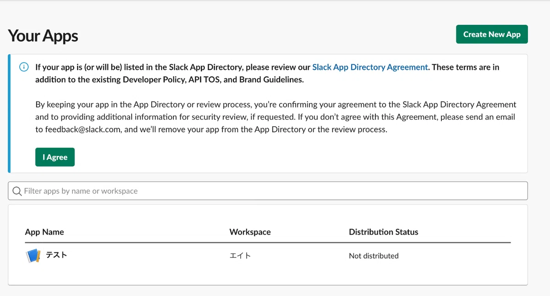Open the テスト app notebook icon

click(33, 255)
